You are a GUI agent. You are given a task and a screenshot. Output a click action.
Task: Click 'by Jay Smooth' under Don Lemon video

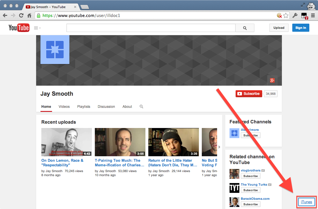coord(52,171)
